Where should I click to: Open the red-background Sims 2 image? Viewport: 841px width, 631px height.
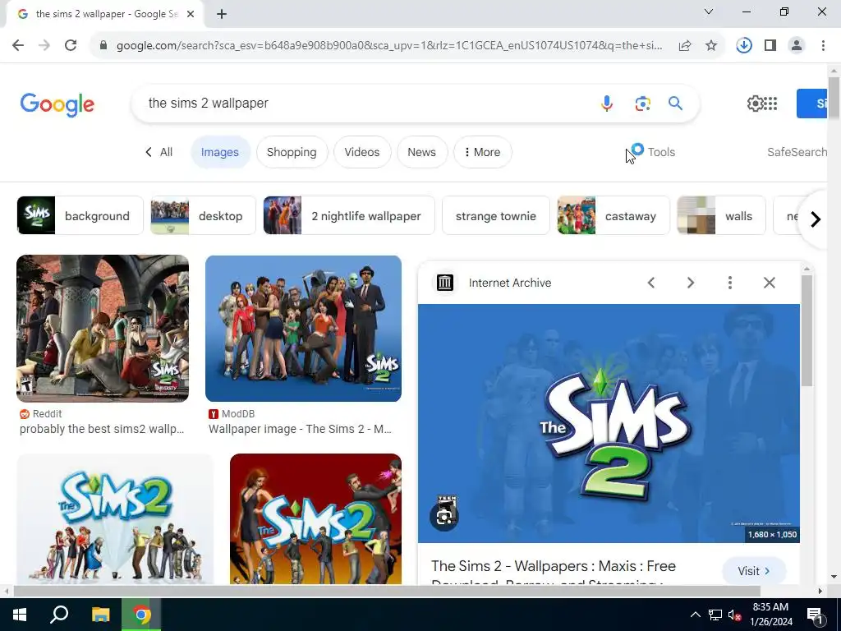315,519
